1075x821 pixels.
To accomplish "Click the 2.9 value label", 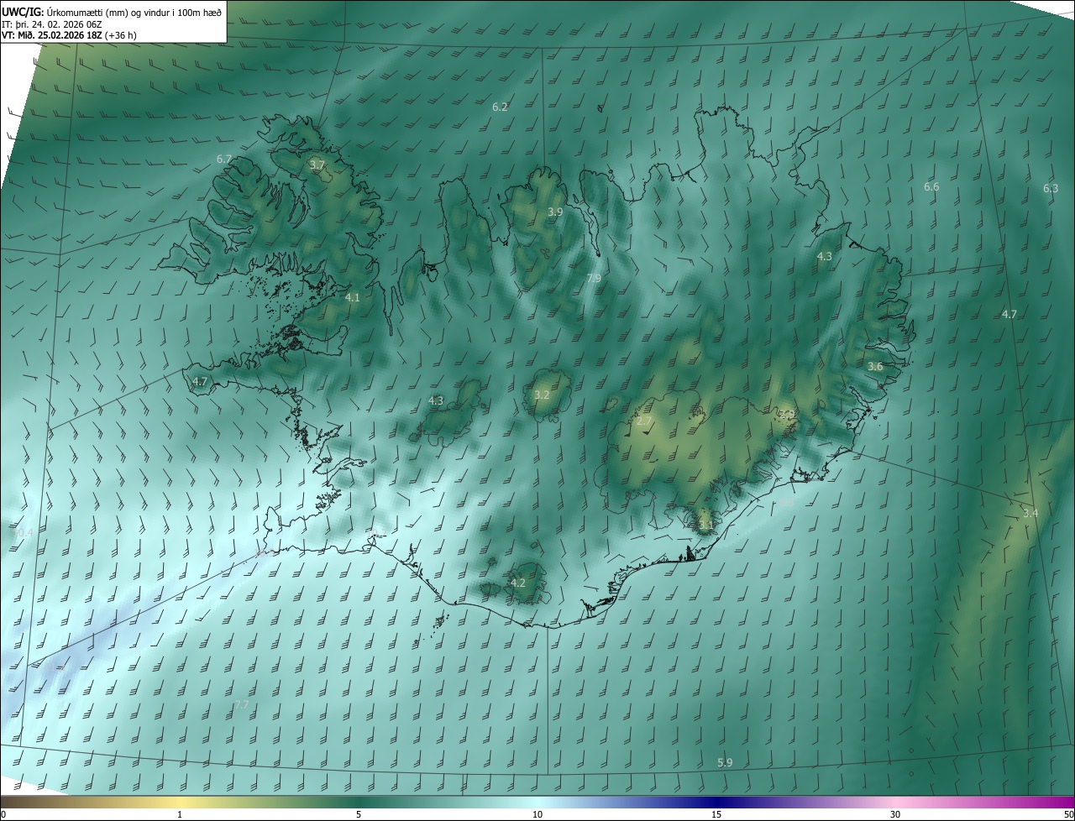I will (787, 414).
